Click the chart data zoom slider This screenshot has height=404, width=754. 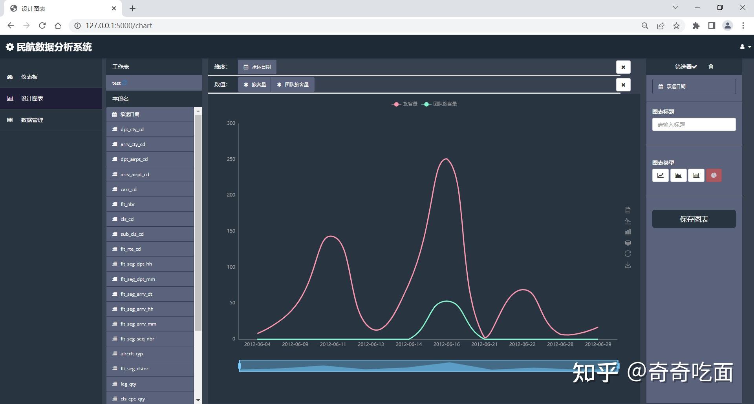tap(428, 366)
